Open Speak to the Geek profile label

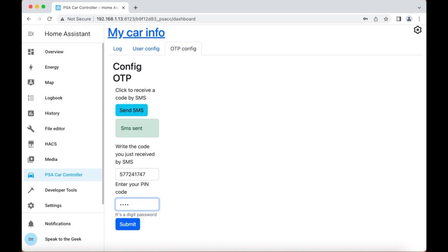(x=63, y=239)
